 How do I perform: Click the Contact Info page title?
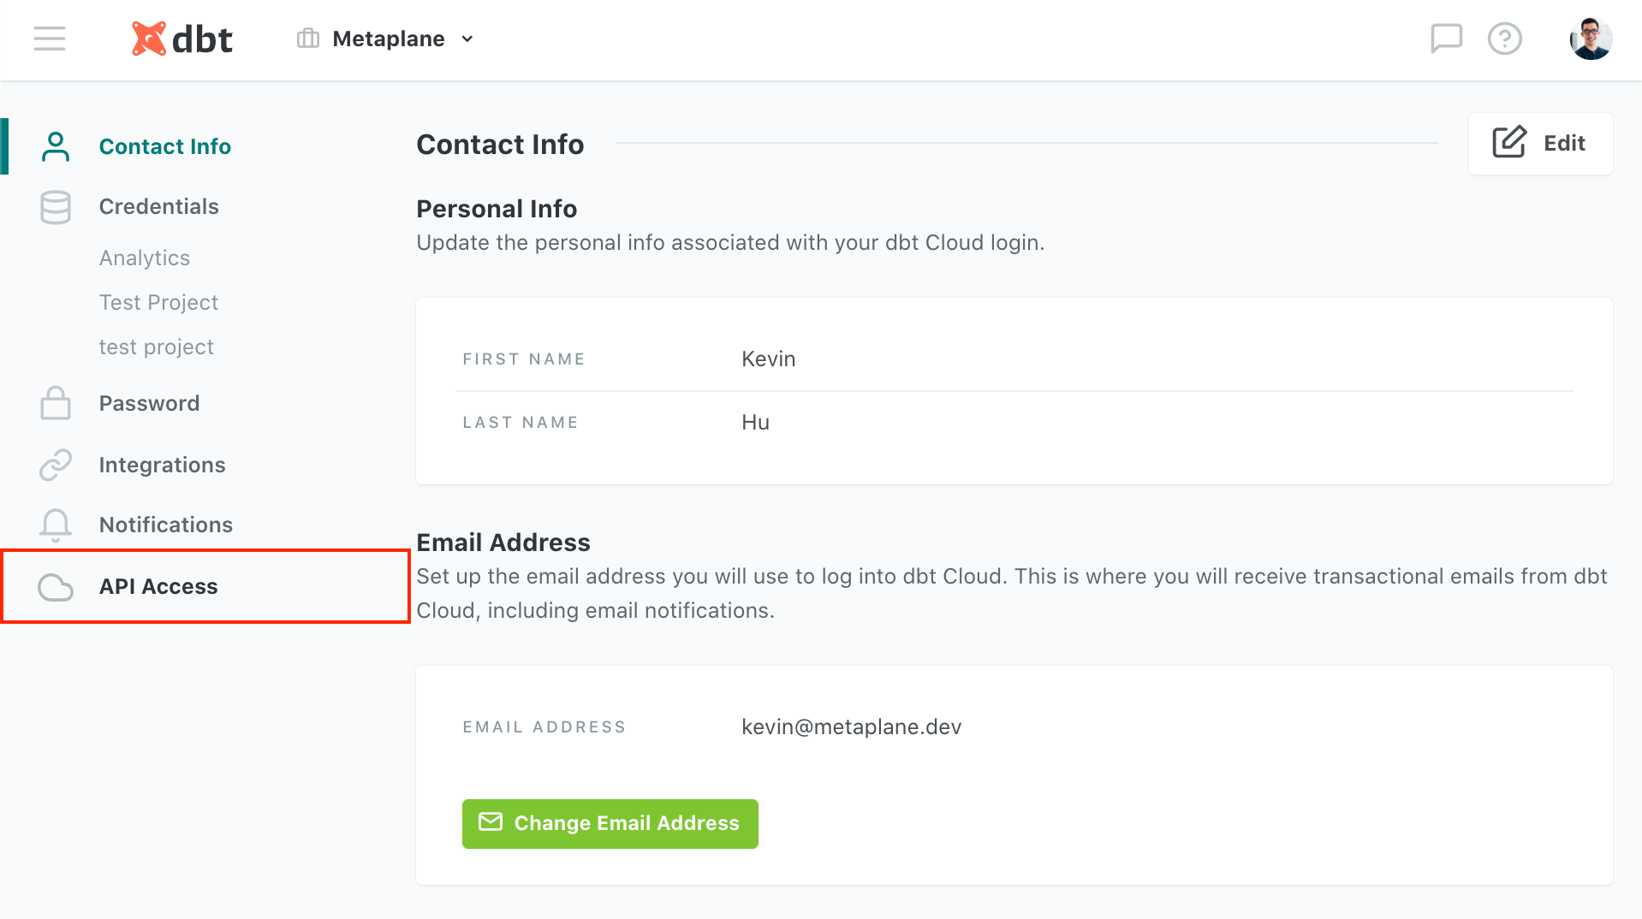[x=500, y=144]
